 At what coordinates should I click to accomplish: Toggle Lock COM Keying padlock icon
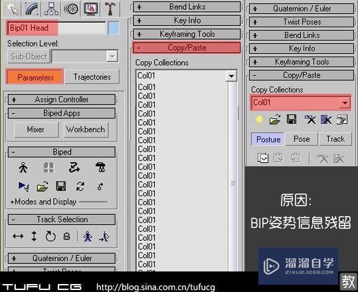pyautogui.click(x=66, y=236)
